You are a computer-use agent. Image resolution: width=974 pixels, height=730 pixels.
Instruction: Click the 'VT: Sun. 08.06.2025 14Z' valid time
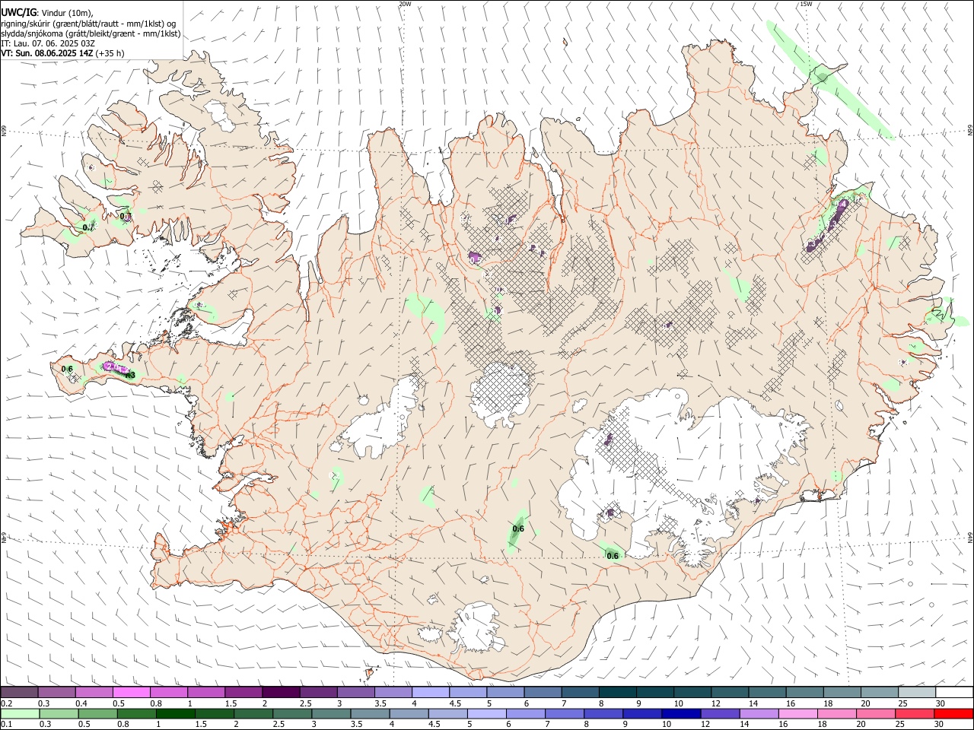tap(47, 53)
